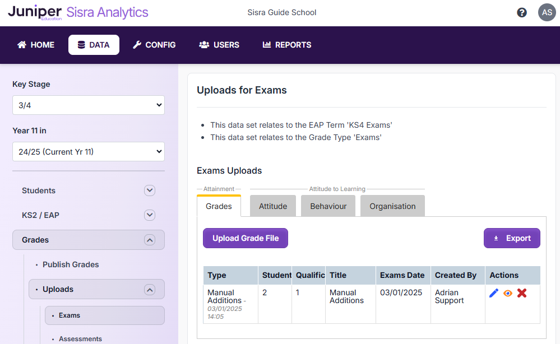The height and width of the screenshot is (344, 560).
Task: Expand the Students sidebar section
Action: 150,190
